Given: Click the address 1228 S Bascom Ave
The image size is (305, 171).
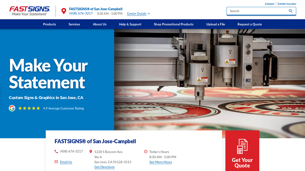Looking at the screenshot, I should (109, 152).
